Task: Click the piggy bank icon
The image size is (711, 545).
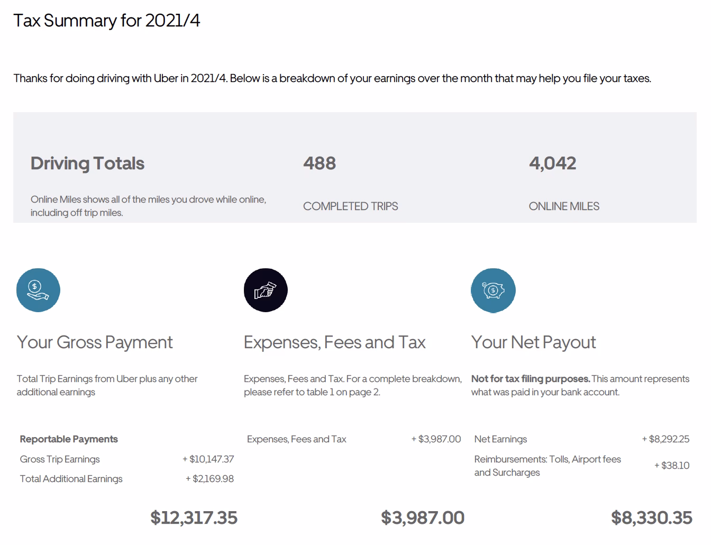Action: (493, 290)
